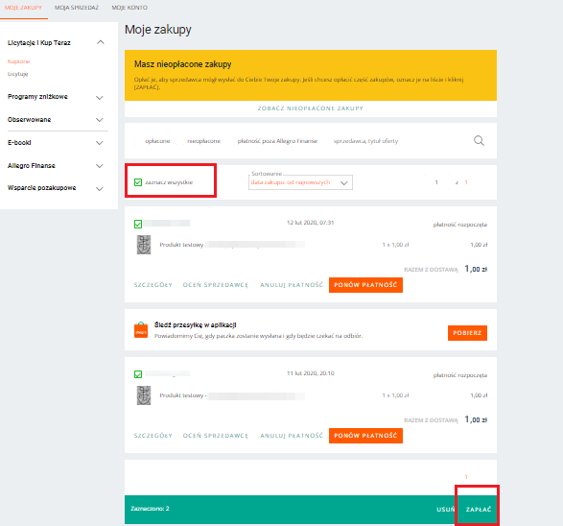This screenshot has height=526, width=563.
Task: Open the Sortowanie dropdown
Action: click(x=300, y=182)
